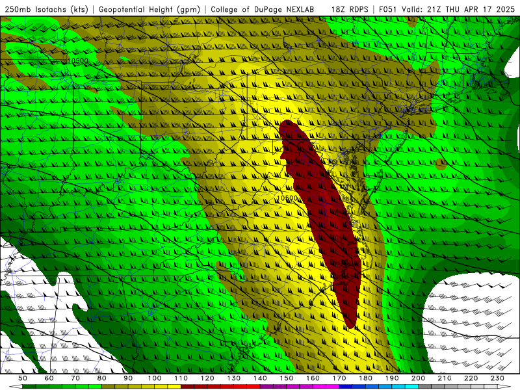Click the legend value 140
The image size is (520, 390).
click(x=260, y=378)
